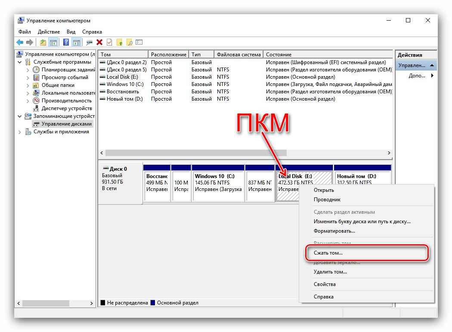Click the checkmark Properties page toolbar icon
The image size is (452, 332).
tap(109, 42)
